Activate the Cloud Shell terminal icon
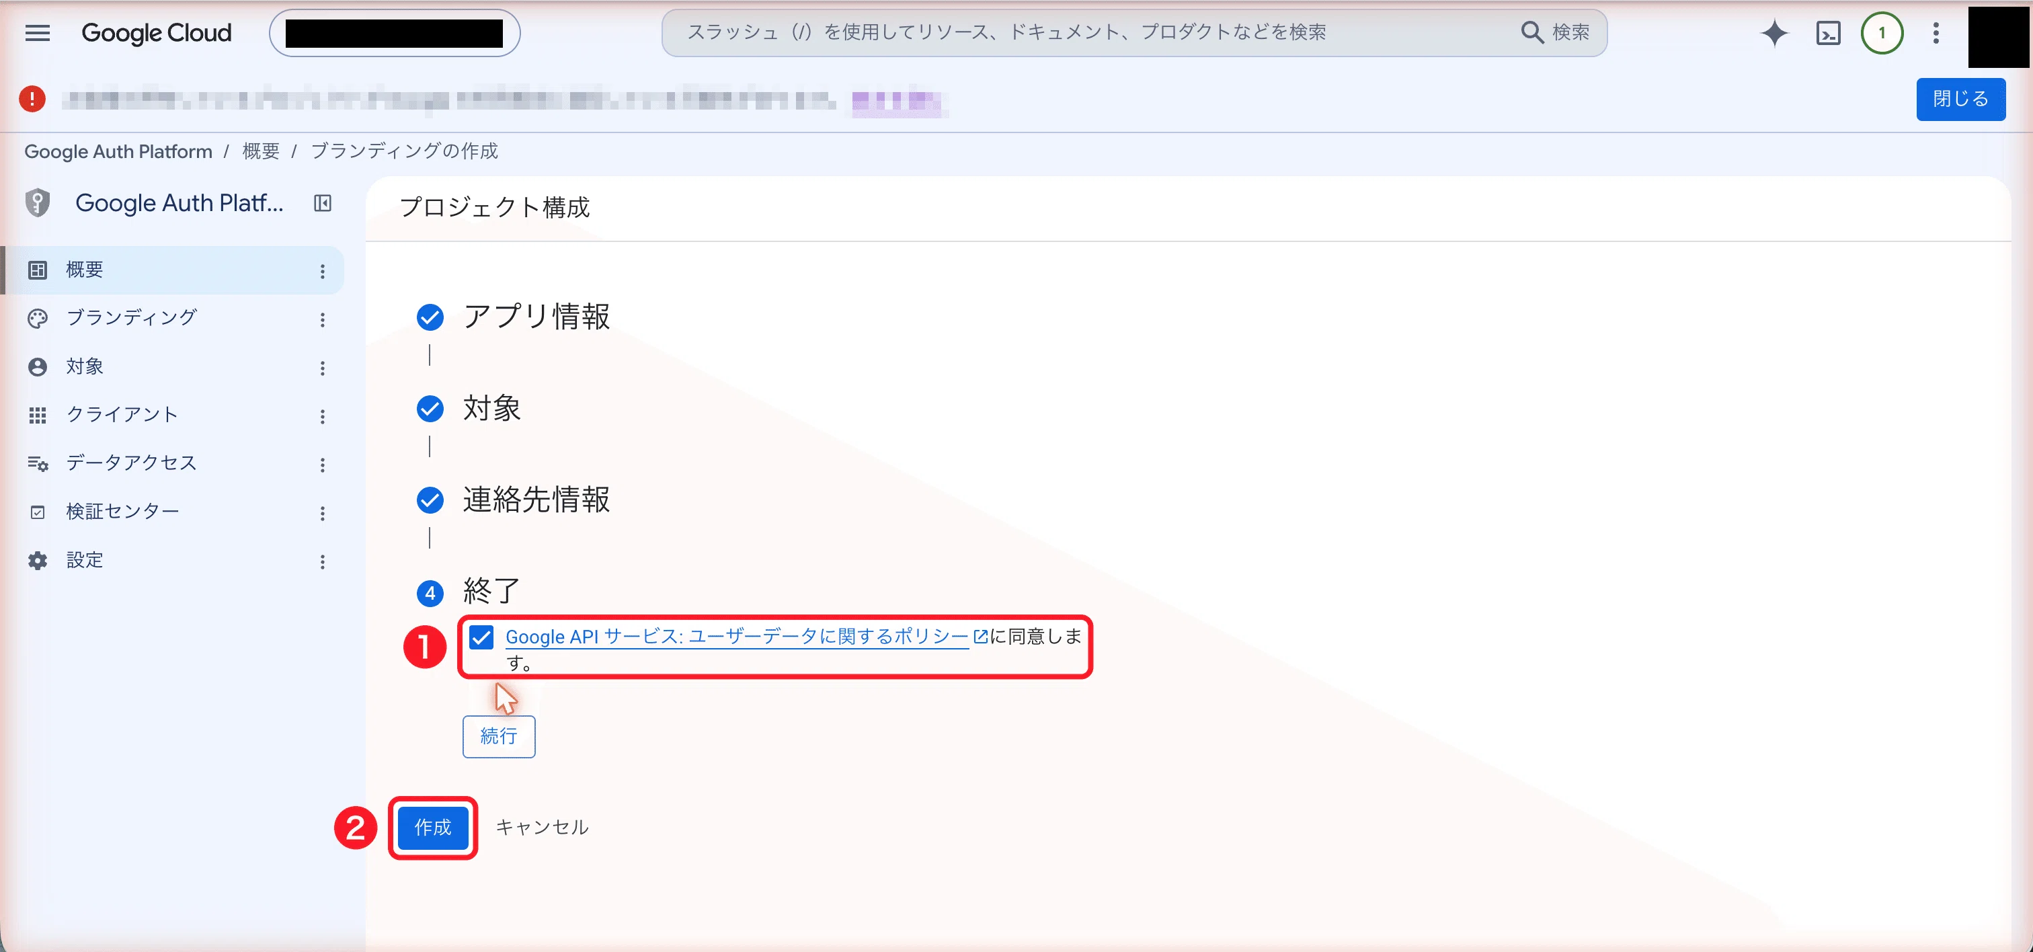Viewport: 2033px width, 952px height. click(1828, 32)
